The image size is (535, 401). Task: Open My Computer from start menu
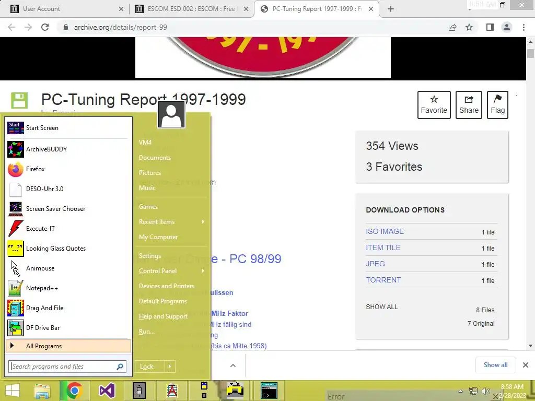tap(158, 237)
